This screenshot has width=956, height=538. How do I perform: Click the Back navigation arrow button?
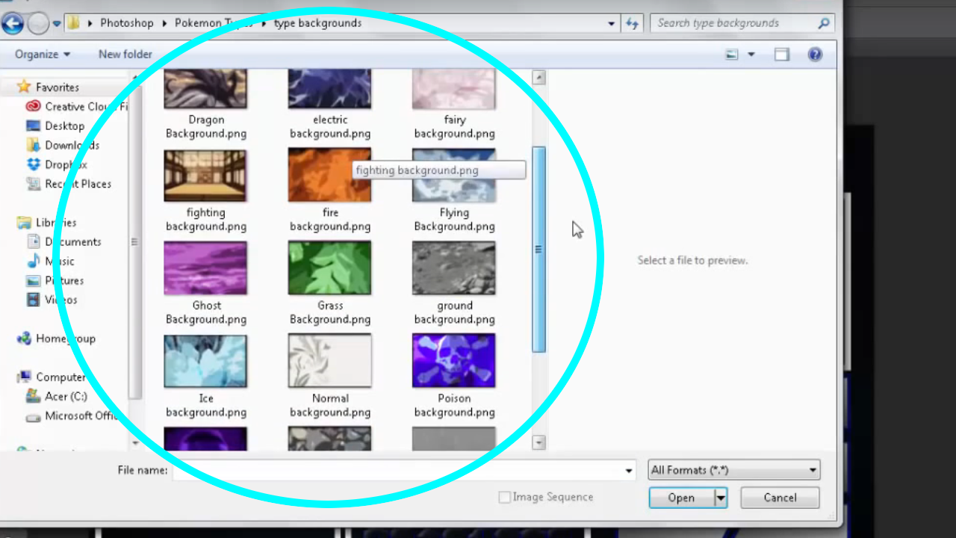coord(13,24)
